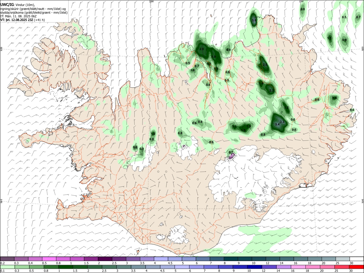The width and height of the screenshot is (364, 273).
Task: Select the dark green 1–1.5 swatch in bottom legend
Action: [66, 267]
